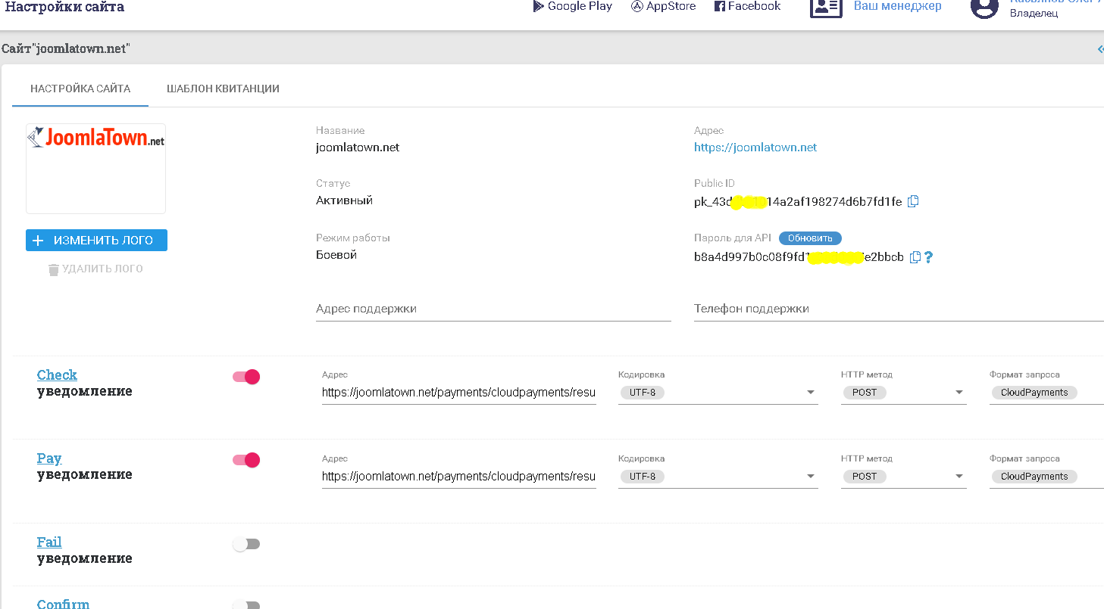1104x609 pixels.
Task: Focus the Check notification address field
Action: pos(459,393)
